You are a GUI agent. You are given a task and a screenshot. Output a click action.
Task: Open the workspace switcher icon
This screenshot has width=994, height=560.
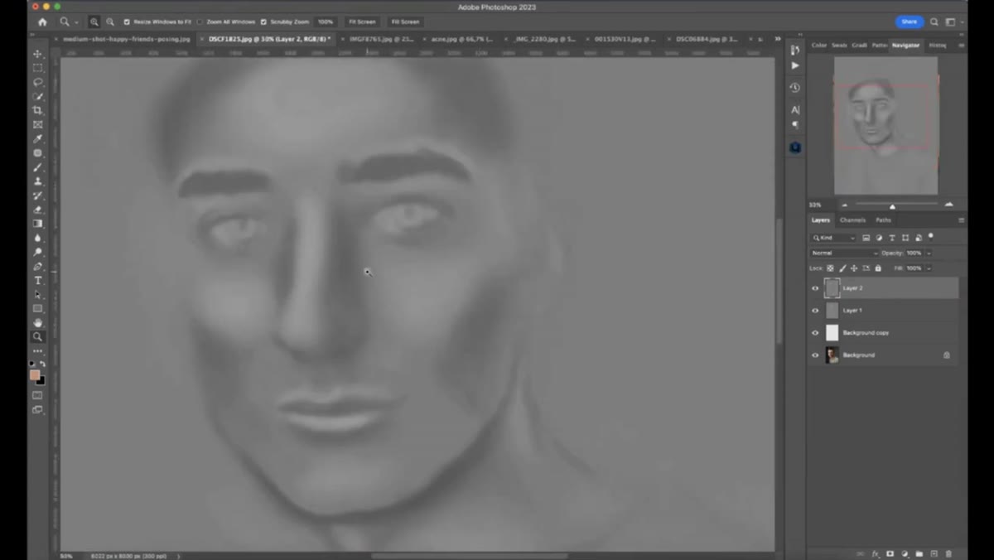click(x=951, y=22)
